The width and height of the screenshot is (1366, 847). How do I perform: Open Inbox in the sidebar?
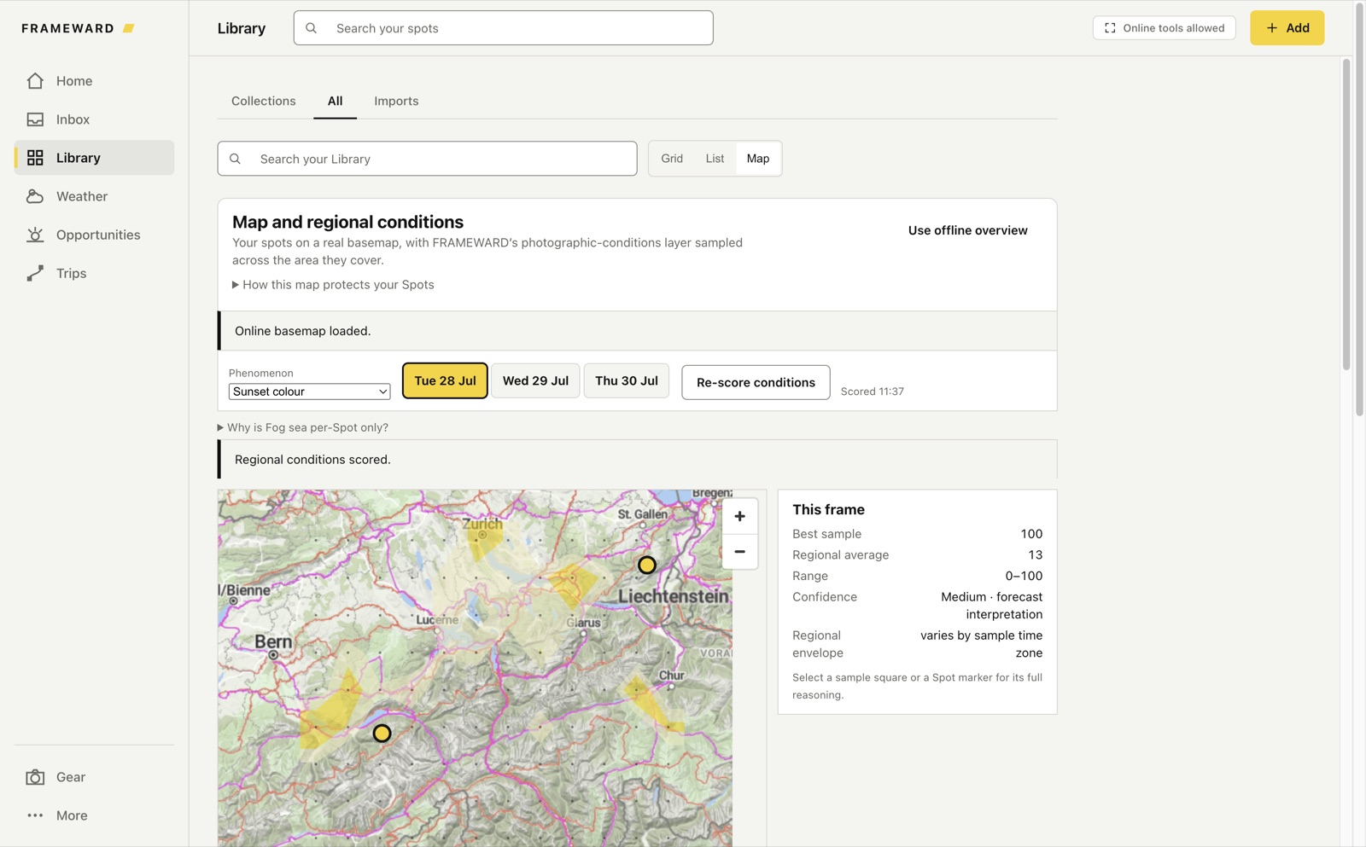click(x=94, y=119)
